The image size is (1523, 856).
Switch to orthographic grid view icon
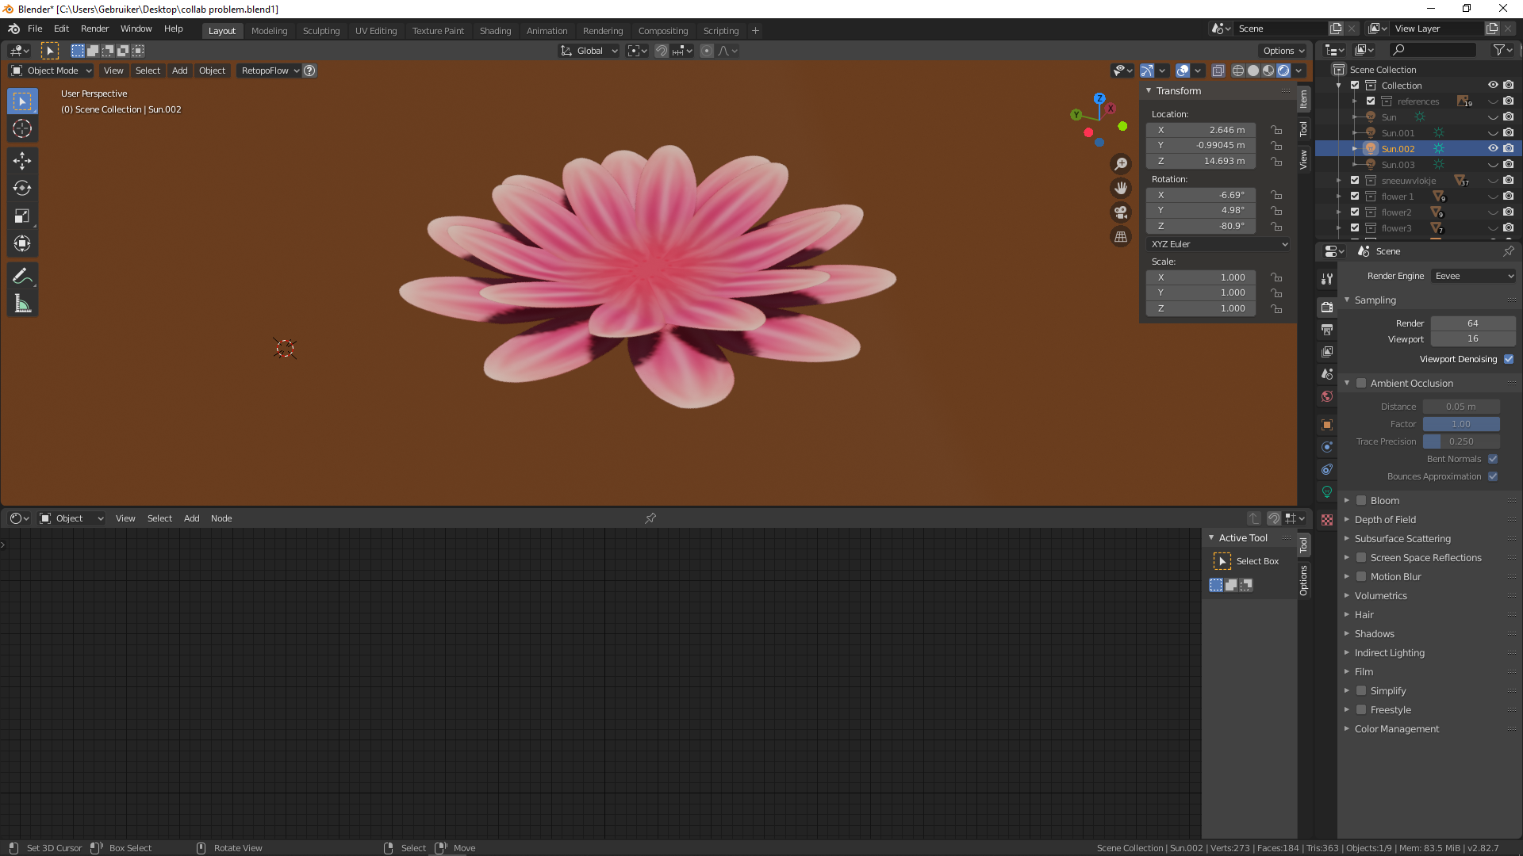1121,236
